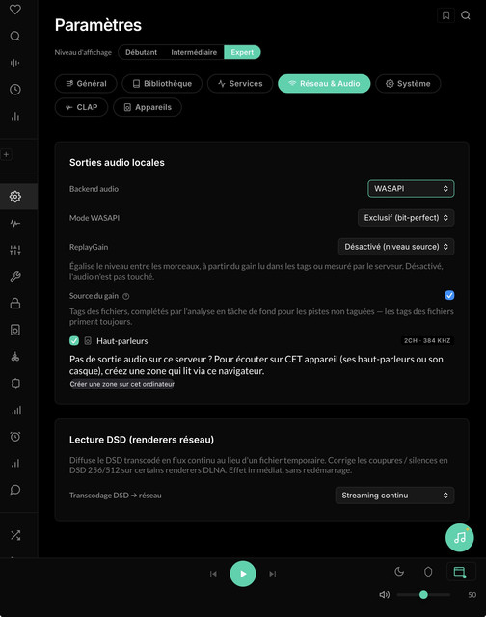Switch to the Appareils tab

pyautogui.click(x=148, y=107)
